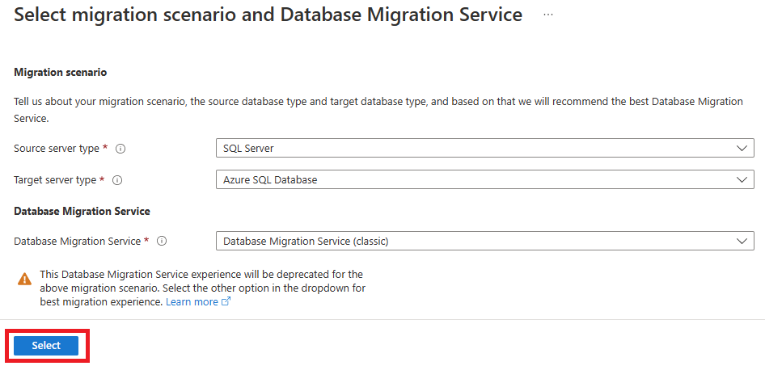The width and height of the screenshot is (765, 366).
Task: Click the chevron arrow on Azure SQL Database dropdown
Action: [742, 180]
